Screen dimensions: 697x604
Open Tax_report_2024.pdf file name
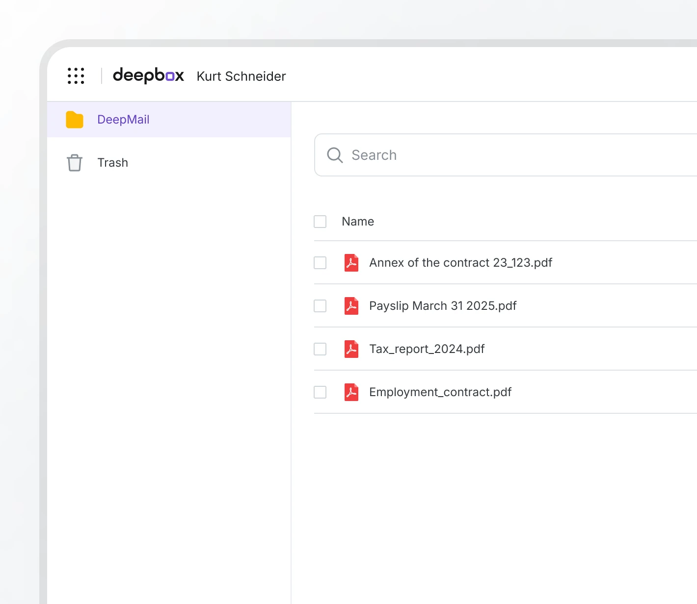[x=427, y=349]
